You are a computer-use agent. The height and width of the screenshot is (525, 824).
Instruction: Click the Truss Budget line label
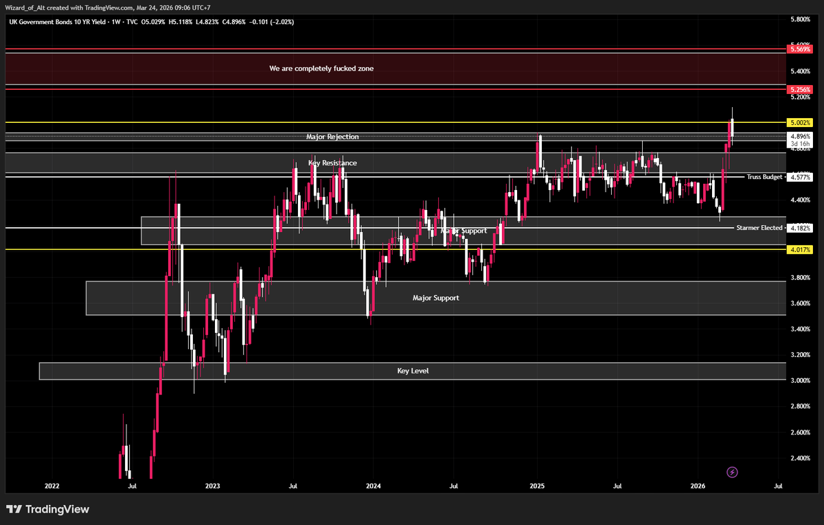[x=764, y=177]
